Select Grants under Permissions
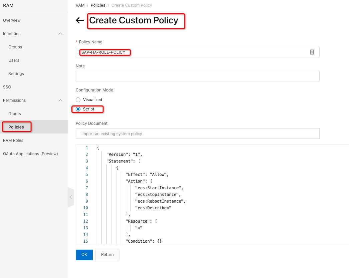This screenshot has width=349, height=278. pos(14,113)
